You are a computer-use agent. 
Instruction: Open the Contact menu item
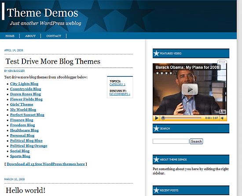(54, 36)
